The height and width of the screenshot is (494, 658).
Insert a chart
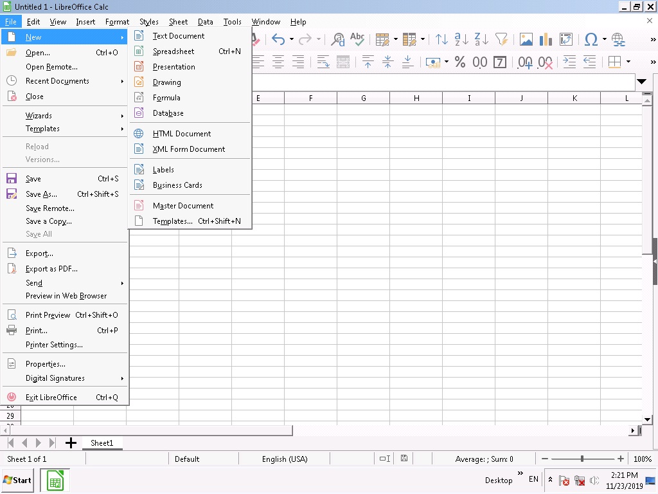[545, 39]
